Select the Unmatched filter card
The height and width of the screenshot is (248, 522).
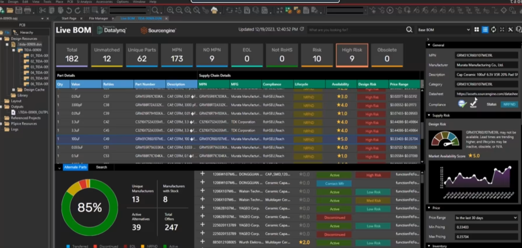point(107,55)
